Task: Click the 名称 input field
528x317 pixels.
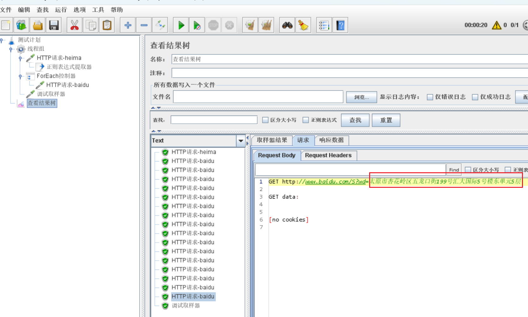Action: (350, 59)
